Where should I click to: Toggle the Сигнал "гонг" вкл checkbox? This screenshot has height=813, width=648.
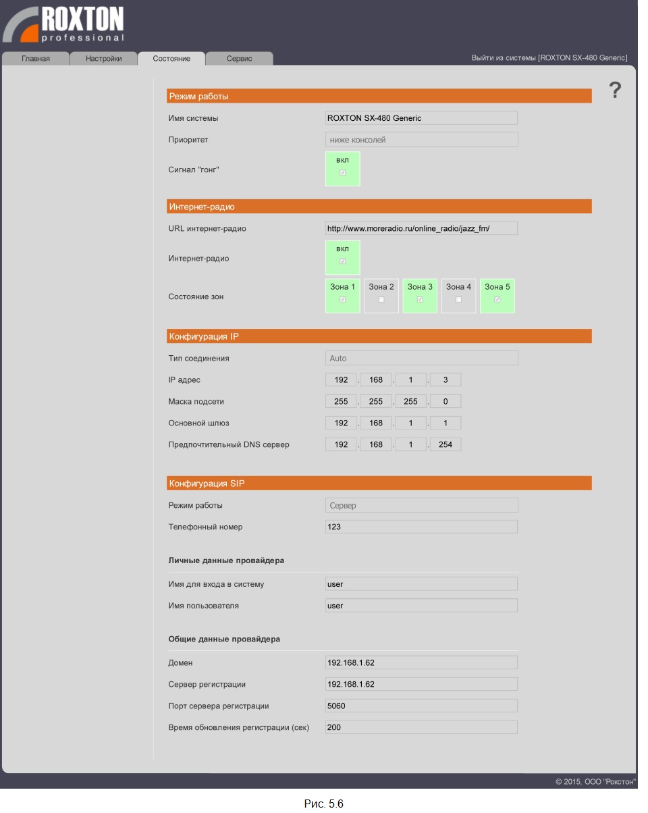point(342,173)
